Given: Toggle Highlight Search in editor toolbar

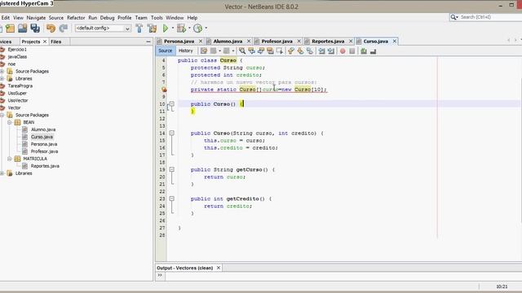Looking at the screenshot, I should (x=270, y=50).
